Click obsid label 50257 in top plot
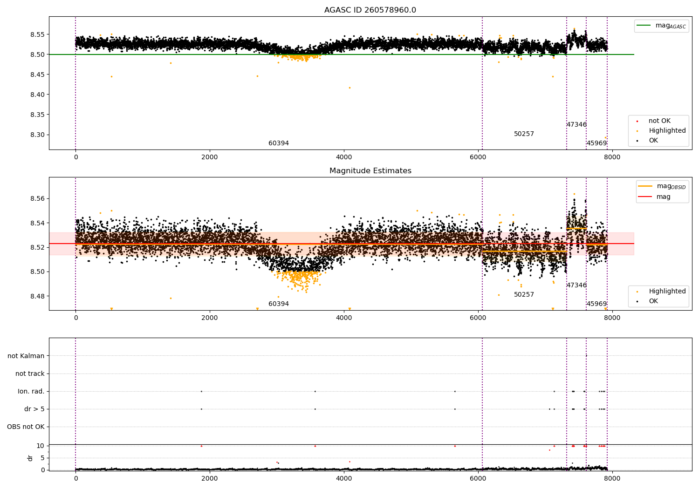This screenshot has height=489, width=699. tap(524, 134)
